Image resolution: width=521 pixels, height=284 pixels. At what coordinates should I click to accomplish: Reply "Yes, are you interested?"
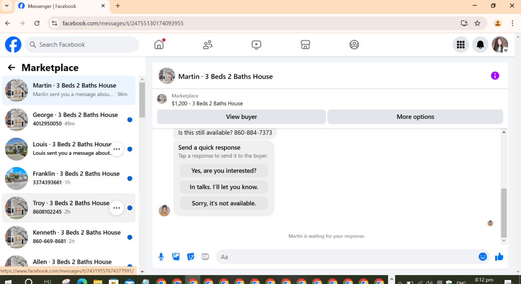[224, 171]
